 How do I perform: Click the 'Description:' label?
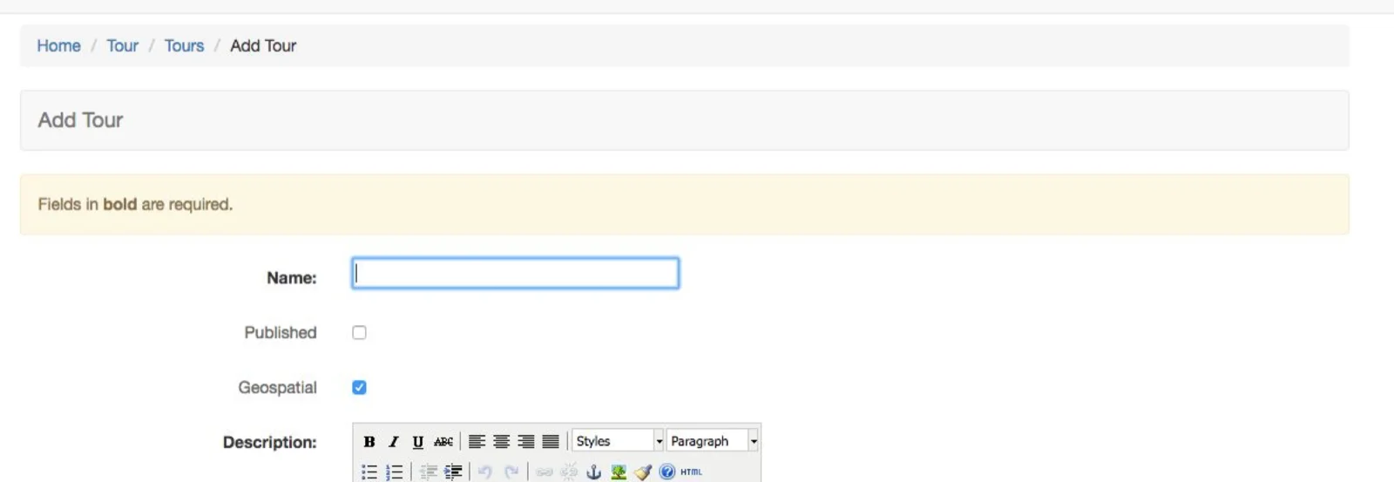pyautogui.click(x=270, y=442)
